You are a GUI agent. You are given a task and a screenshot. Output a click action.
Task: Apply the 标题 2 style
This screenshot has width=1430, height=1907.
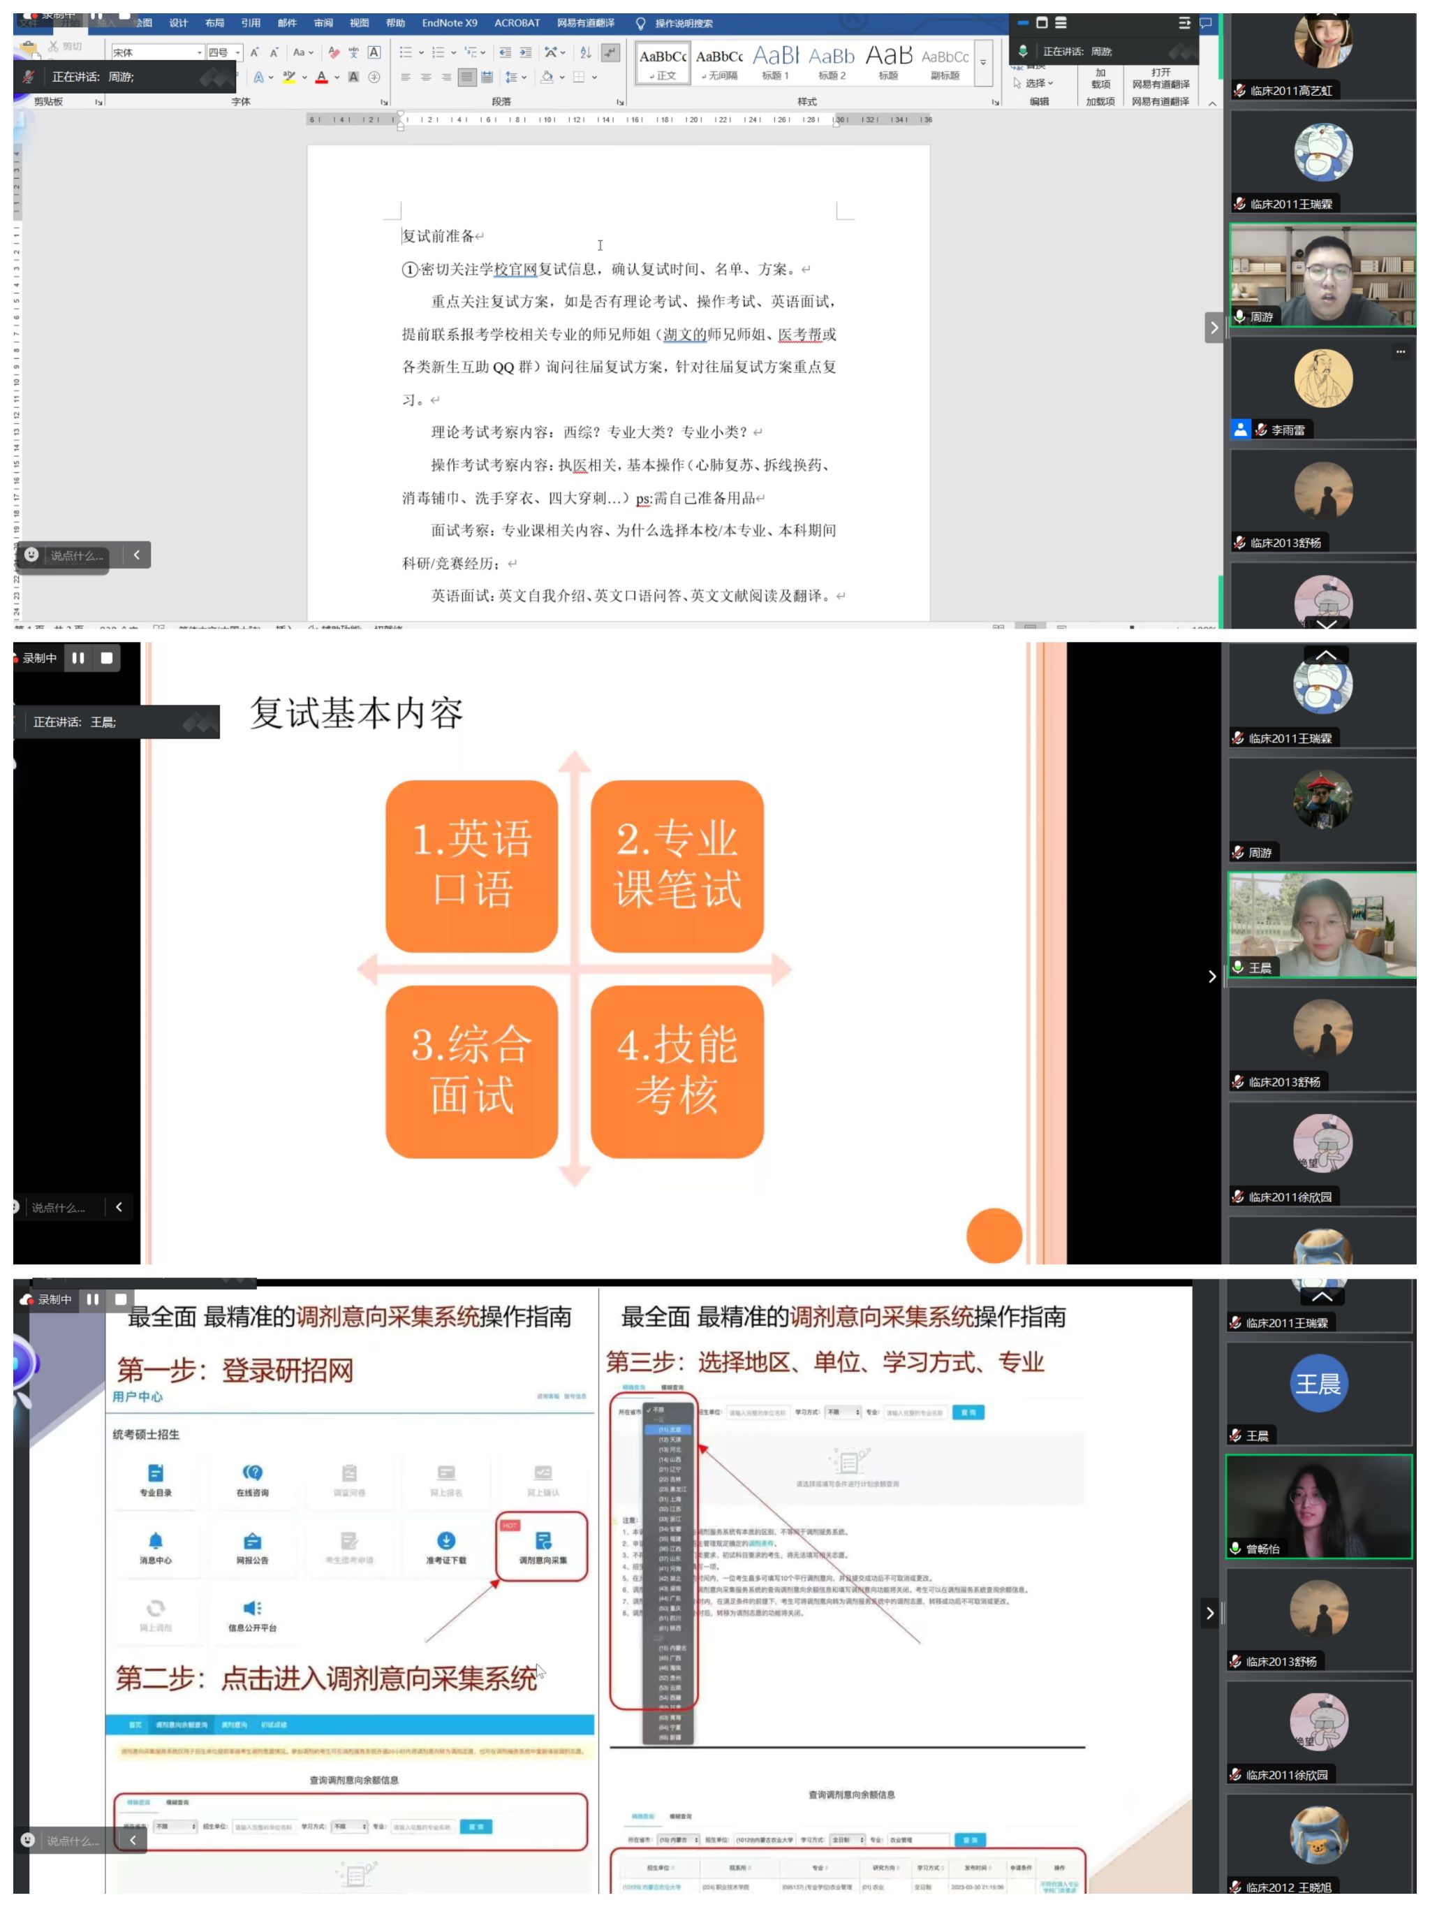(832, 65)
